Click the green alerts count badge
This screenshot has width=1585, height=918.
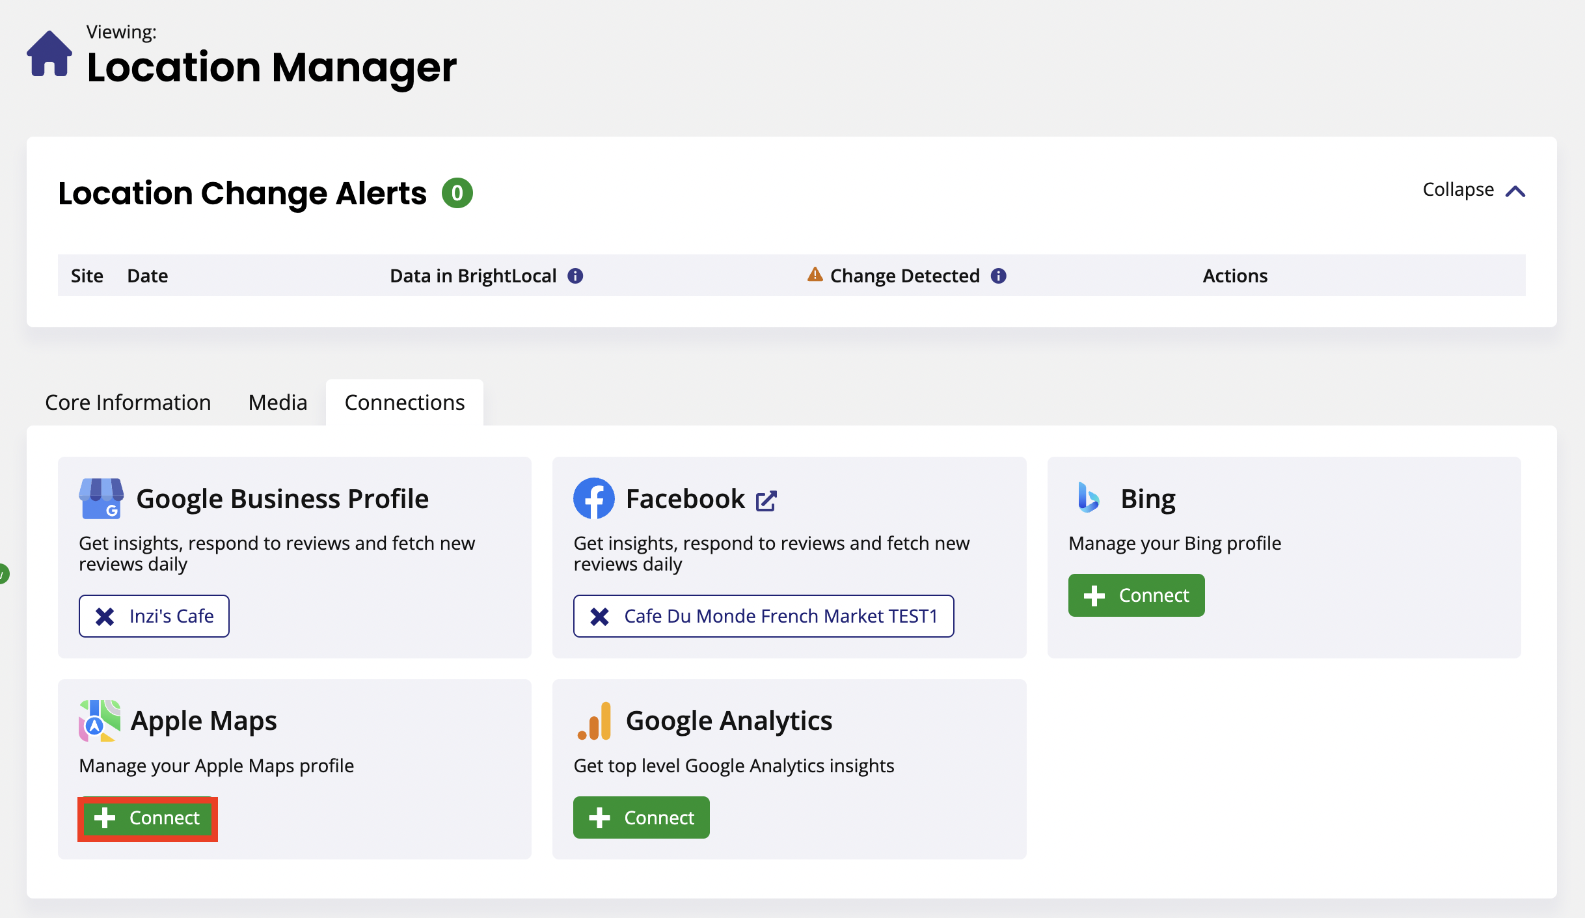457,193
